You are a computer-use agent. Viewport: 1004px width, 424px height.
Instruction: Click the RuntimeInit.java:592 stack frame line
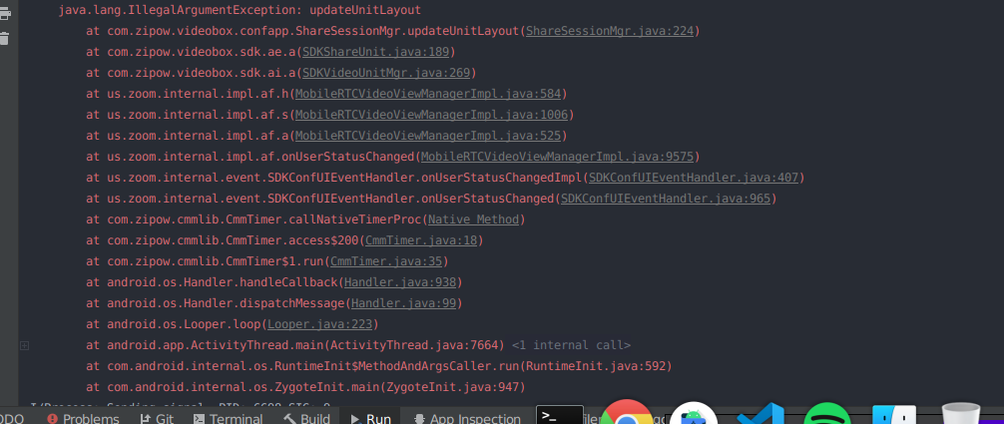(x=379, y=366)
